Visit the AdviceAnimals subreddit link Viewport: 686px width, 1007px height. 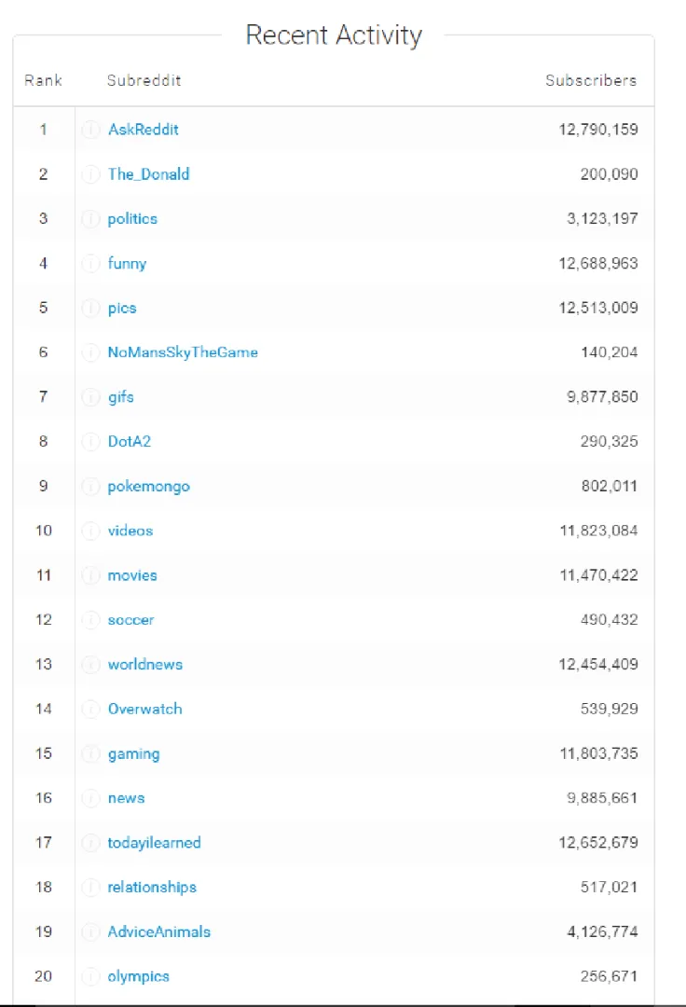[x=159, y=931]
